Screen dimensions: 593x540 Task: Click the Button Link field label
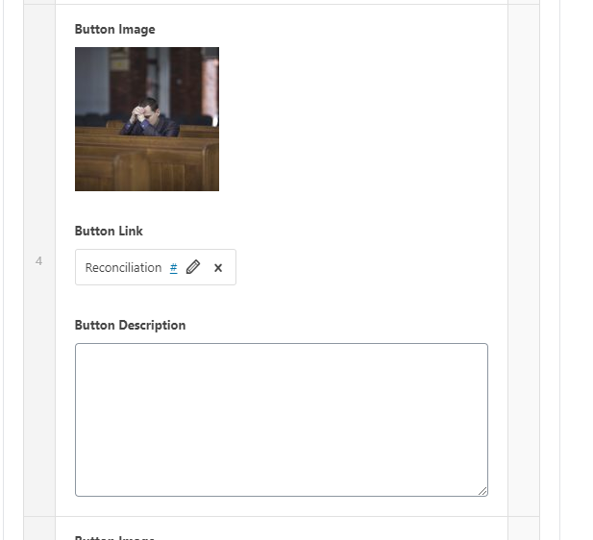(109, 232)
